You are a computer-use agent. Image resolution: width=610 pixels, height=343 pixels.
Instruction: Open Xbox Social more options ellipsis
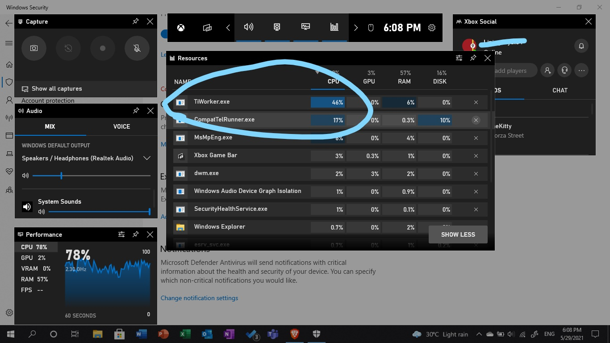(x=581, y=70)
